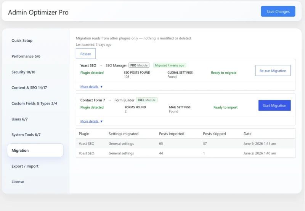Click the 'Last scanned: 3 days ago' text
305x211 pixels.
coord(93,44)
